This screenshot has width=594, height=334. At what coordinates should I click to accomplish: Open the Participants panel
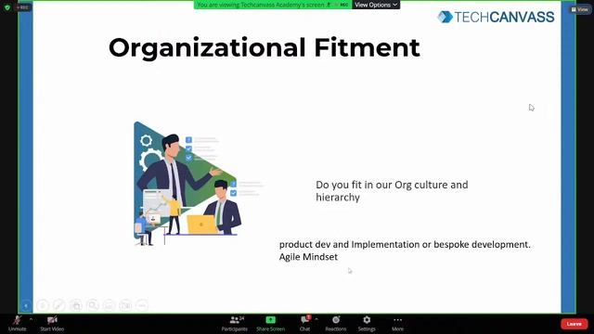[235, 324]
